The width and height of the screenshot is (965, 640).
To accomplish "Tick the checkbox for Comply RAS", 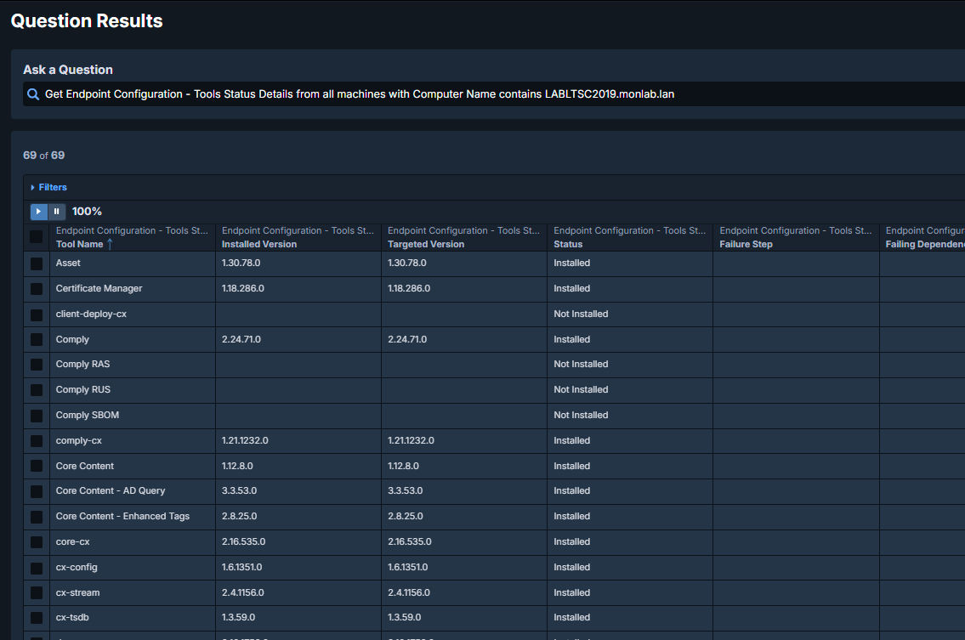I will 37,365.
